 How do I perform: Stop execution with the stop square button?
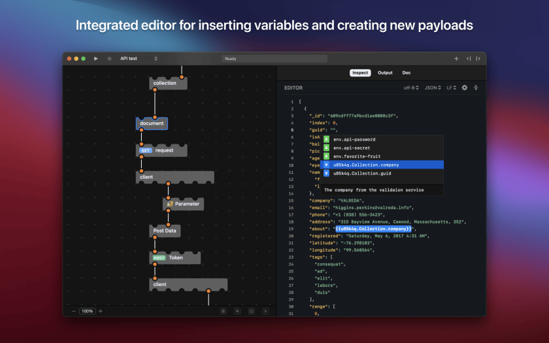(109, 59)
